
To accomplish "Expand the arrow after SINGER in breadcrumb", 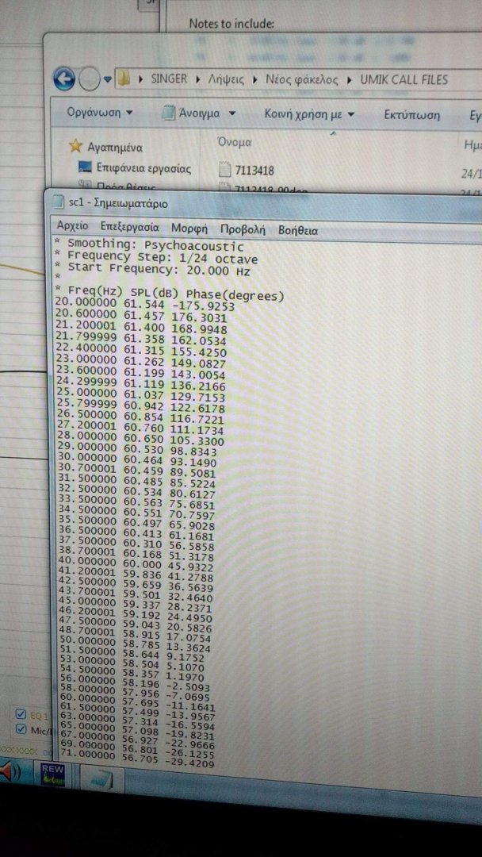I will 197,80.
